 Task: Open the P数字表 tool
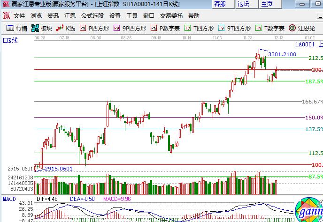[x=166, y=28]
